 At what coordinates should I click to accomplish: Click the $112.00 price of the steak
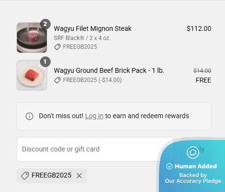[199, 28]
